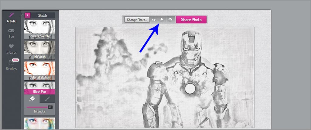The height and width of the screenshot is (130, 311).
Task: Click the Change Photo button
Action: pos(137,20)
